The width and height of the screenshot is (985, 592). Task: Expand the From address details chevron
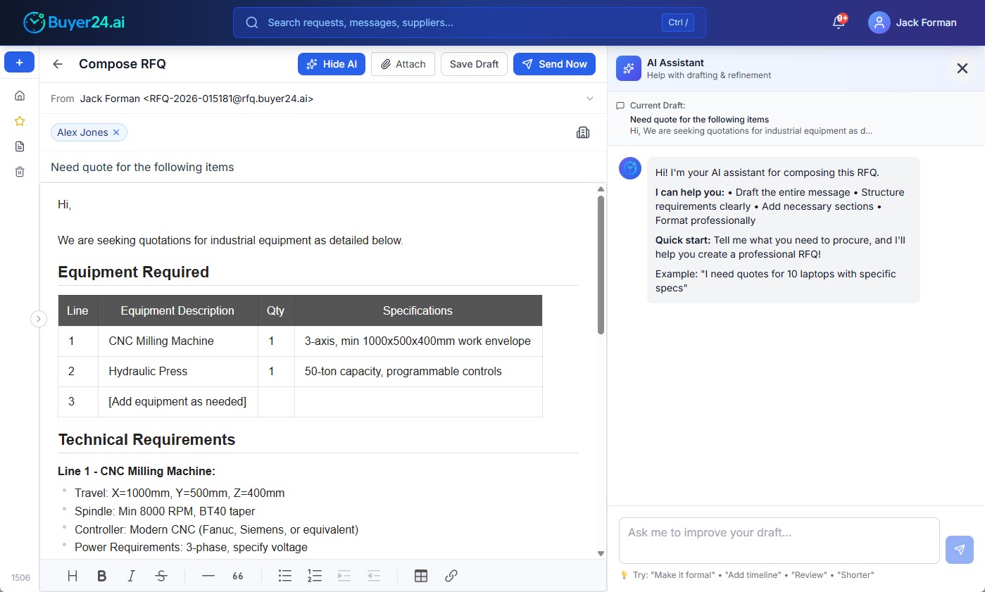pyautogui.click(x=590, y=99)
